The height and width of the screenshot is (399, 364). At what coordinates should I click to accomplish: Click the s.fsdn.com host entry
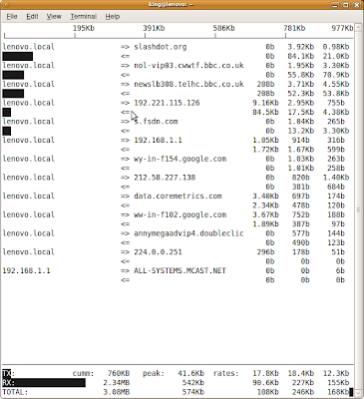[x=156, y=122]
